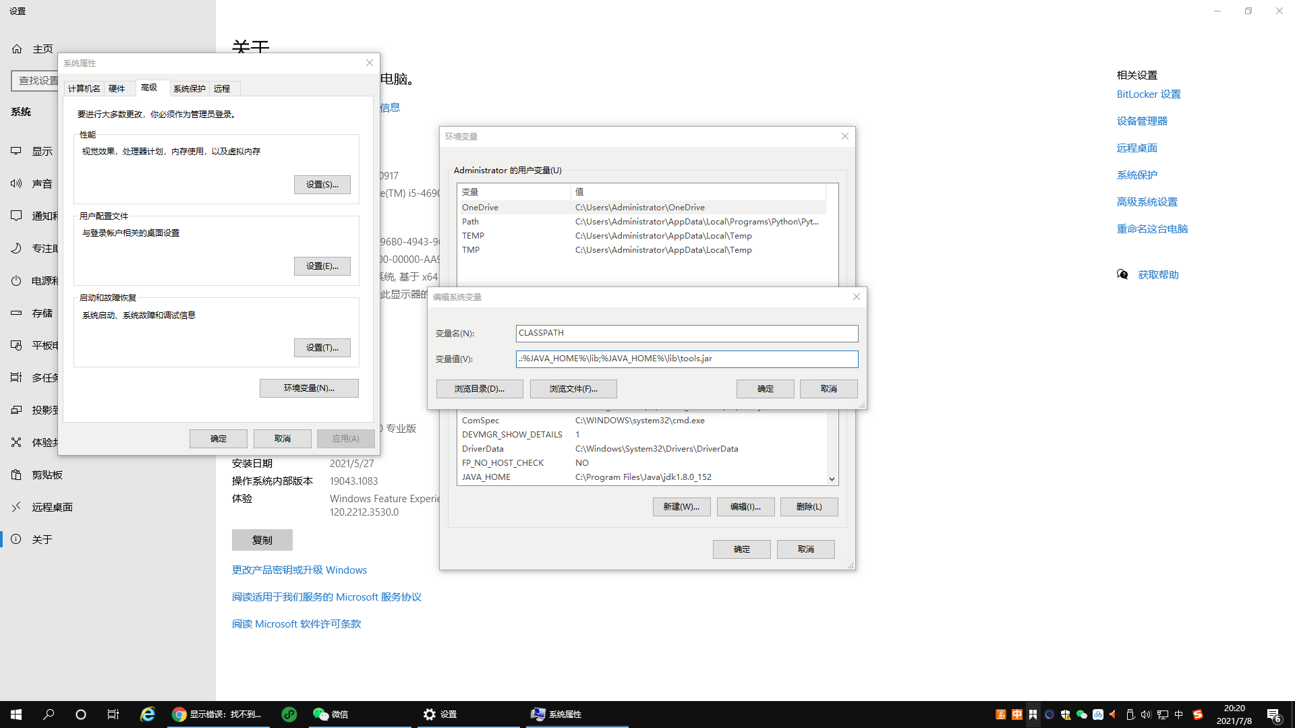Image resolution: width=1295 pixels, height=728 pixels.
Task: Click the Windows Start button
Action: [x=16, y=715]
